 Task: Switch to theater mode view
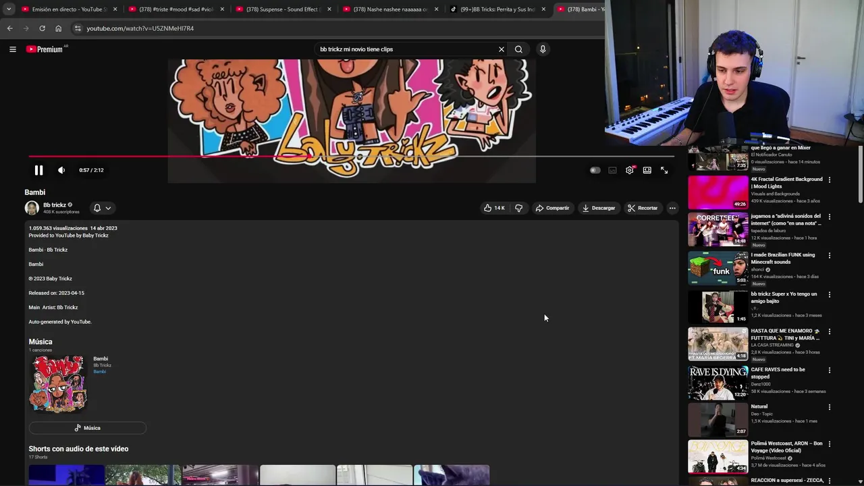point(647,170)
